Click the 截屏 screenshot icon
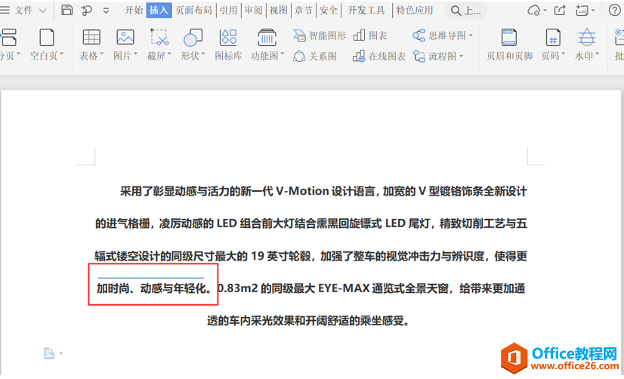The height and width of the screenshot is (379, 624). click(159, 37)
